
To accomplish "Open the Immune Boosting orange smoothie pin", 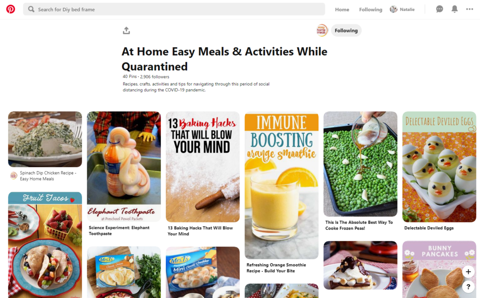I will tap(281, 185).
